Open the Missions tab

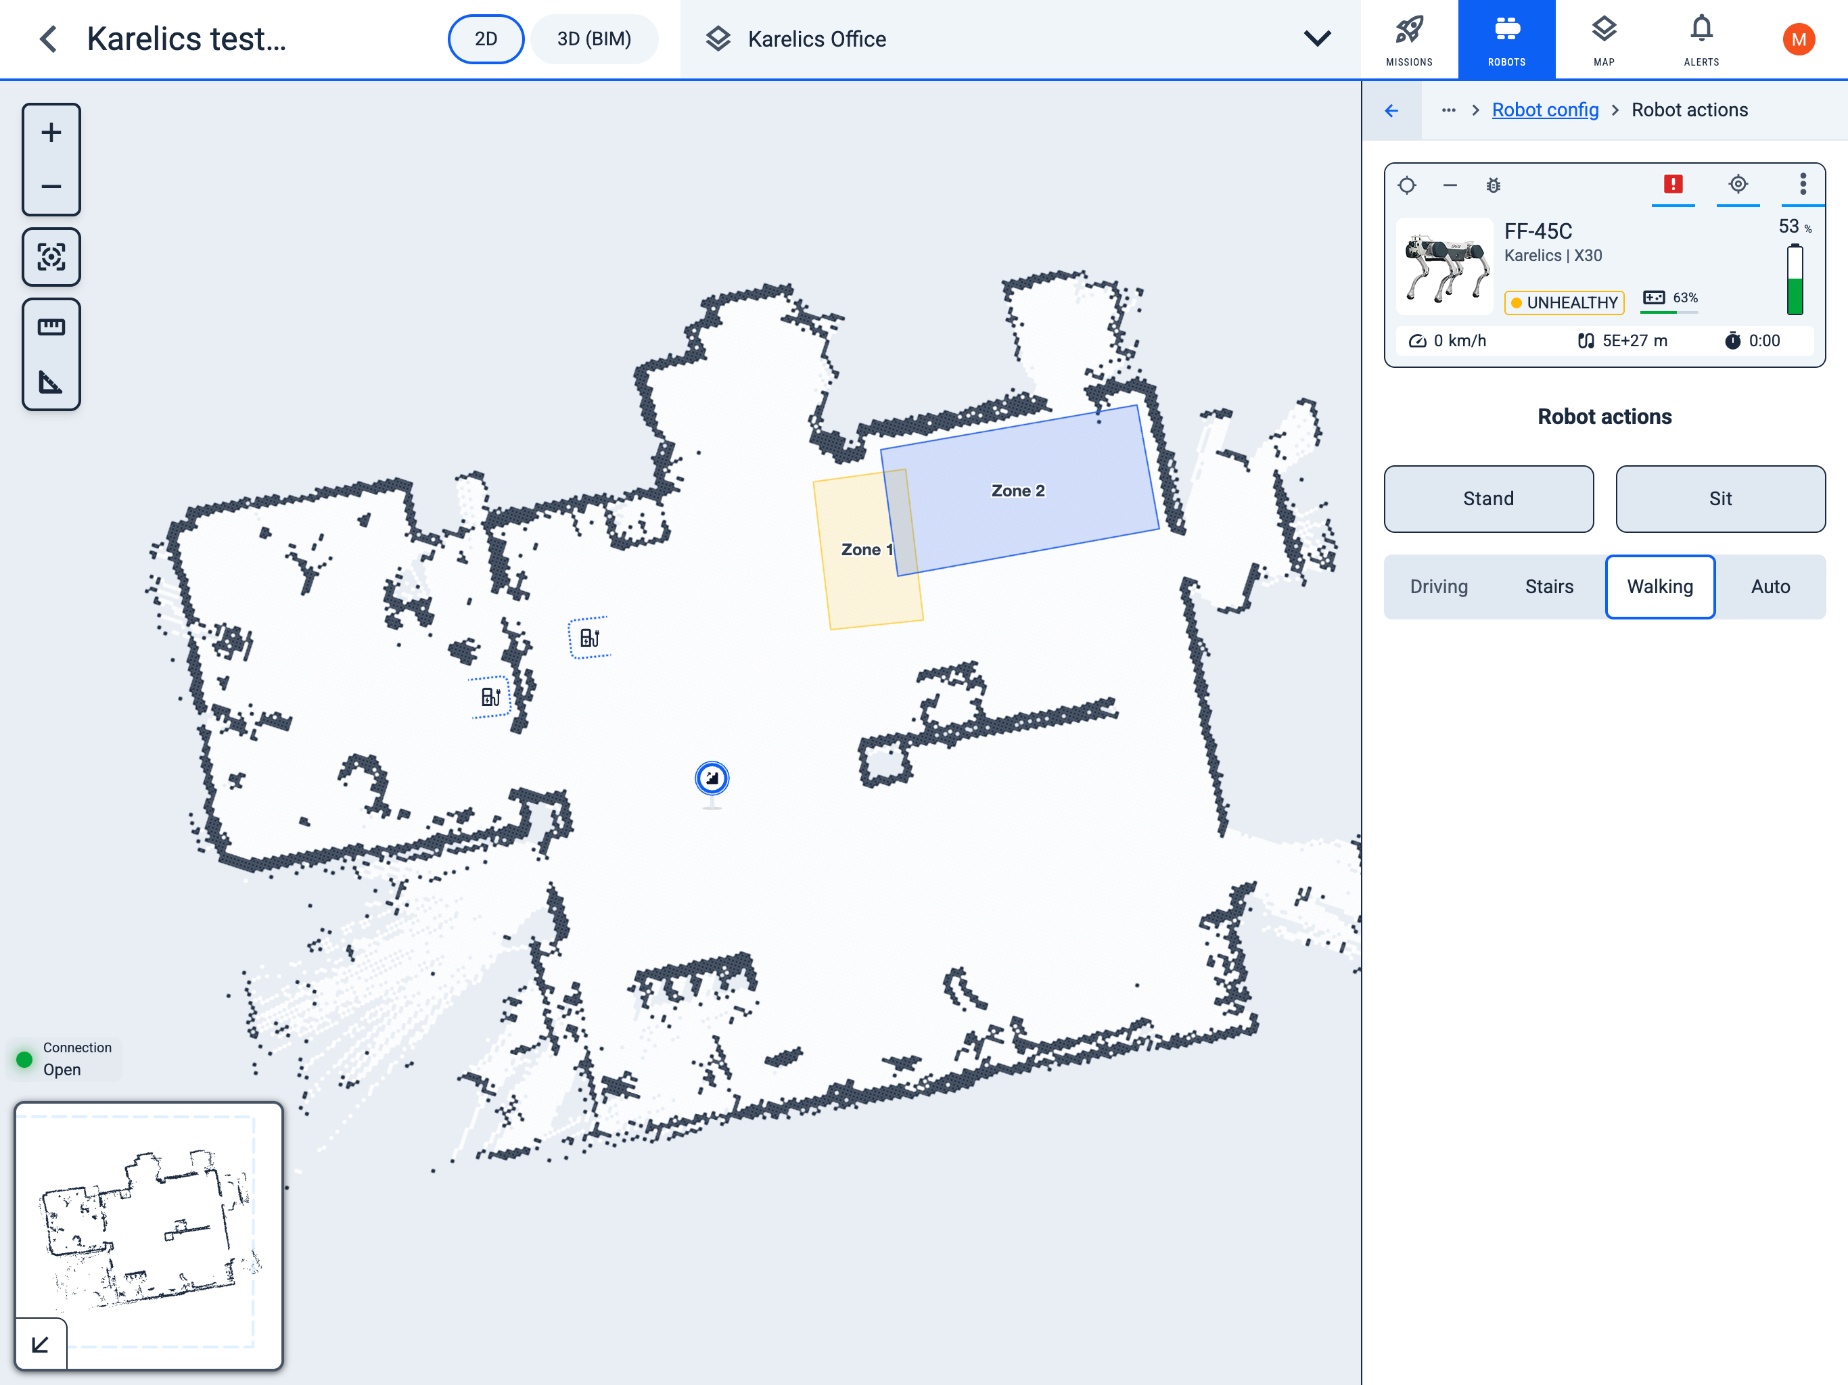pos(1408,39)
